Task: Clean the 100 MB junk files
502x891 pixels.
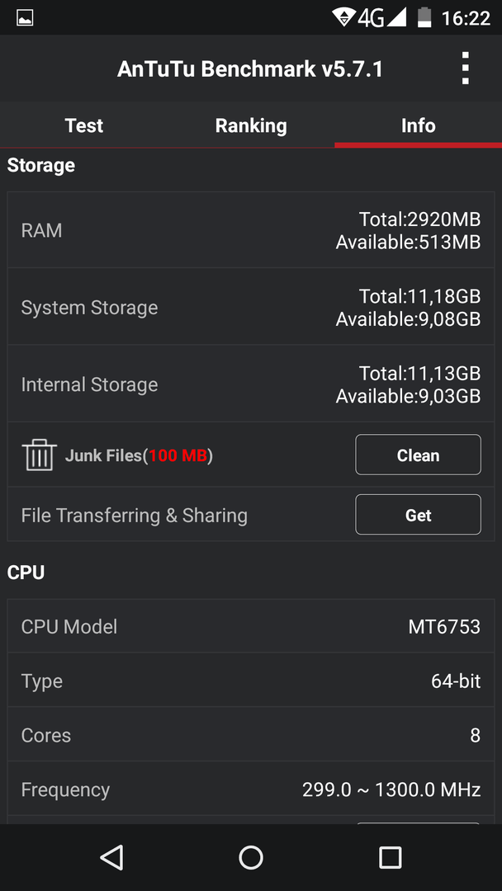Action: point(418,455)
